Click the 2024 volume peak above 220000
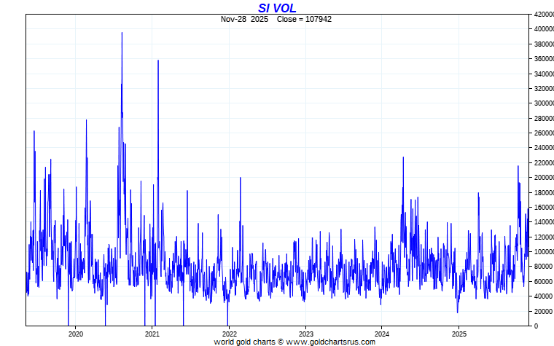The width and height of the screenshot is (554, 346). 403,159
